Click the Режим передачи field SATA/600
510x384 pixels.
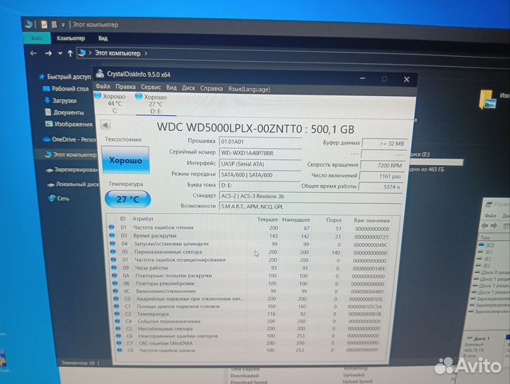pyautogui.click(x=260, y=175)
